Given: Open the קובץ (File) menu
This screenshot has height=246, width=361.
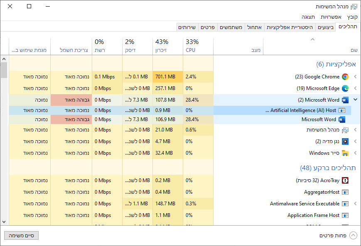Looking at the screenshot, I should [x=352, y=17].
